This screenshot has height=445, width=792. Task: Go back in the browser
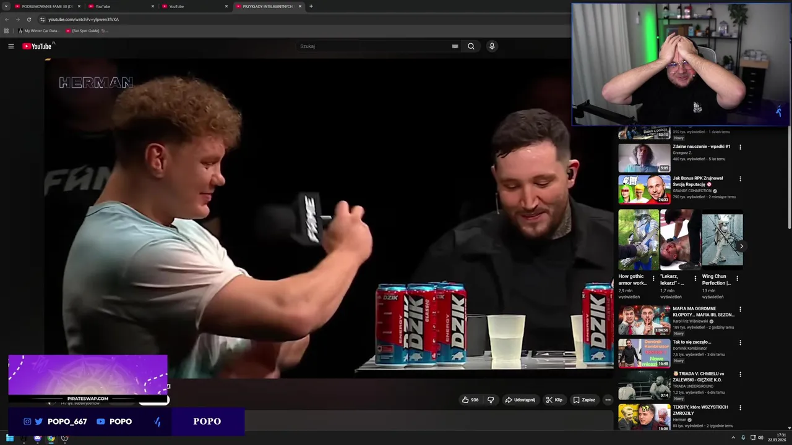coord(7,19)
